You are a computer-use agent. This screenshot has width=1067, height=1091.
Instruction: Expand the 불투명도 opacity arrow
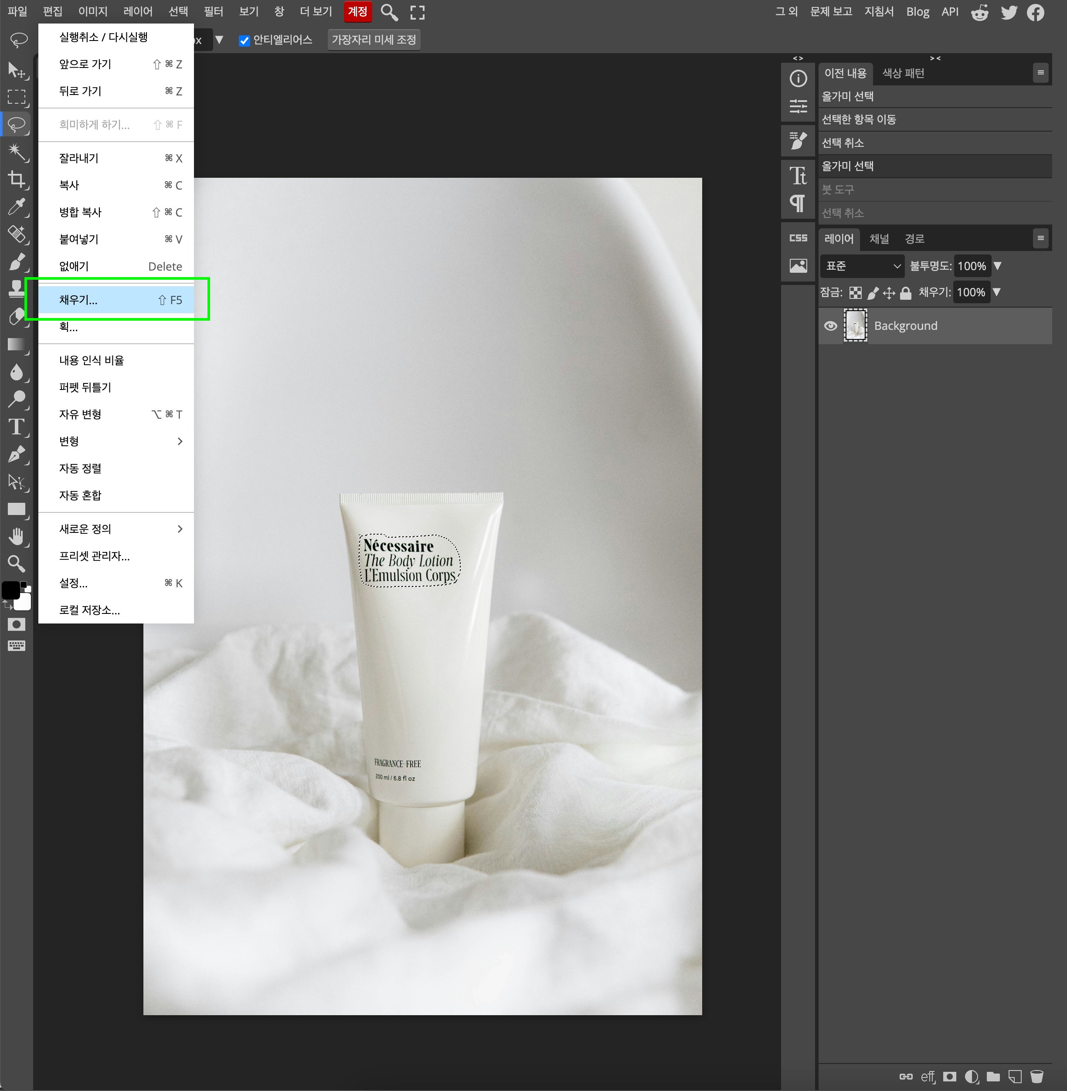[998, 266]
